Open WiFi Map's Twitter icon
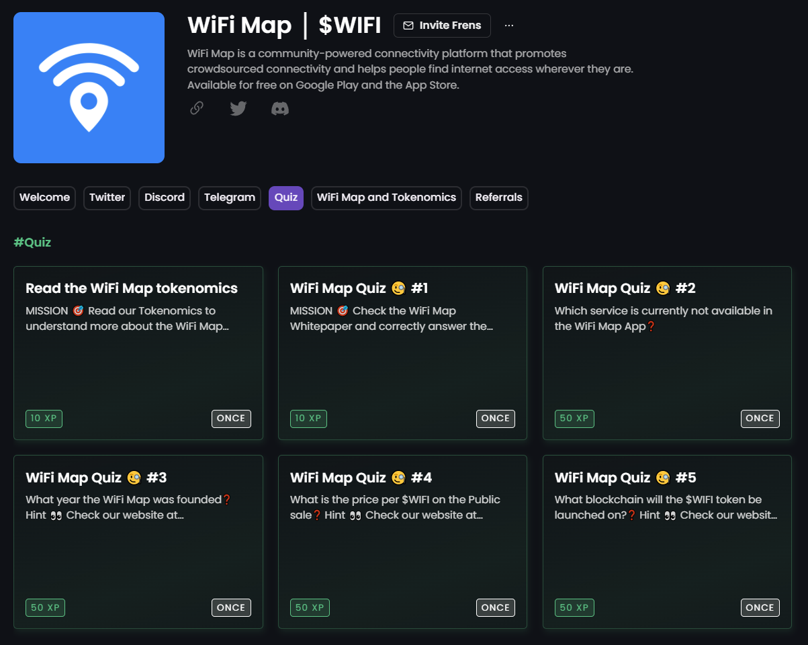This screenshot has width=808, height=645. pos(238,108)
